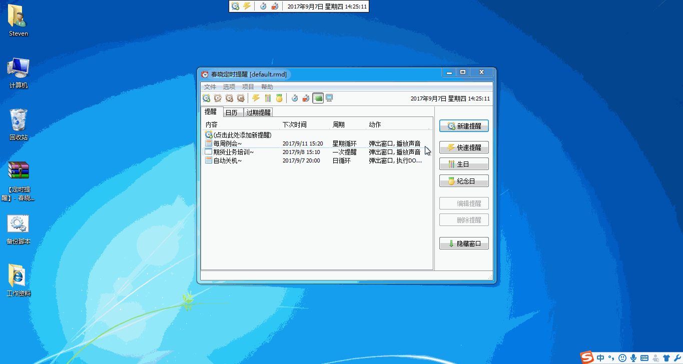Click the user account icon on the Sogou bar
Viewport: 683px width, 364px height.
(655, 357)
